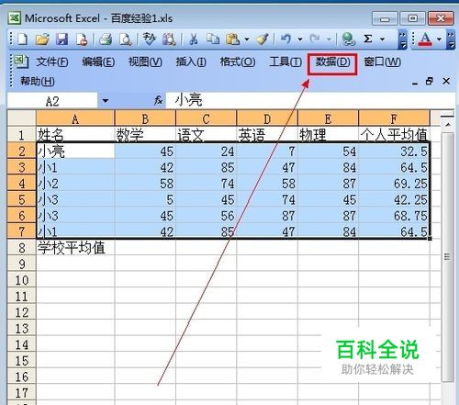This screenshot has height=405, width=459.
Task: Select the Format Painter brush
Action: [263, 39]
